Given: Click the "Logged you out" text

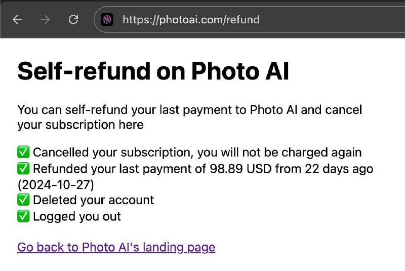Looking at the screenshot, I should [x=77, y=216].
